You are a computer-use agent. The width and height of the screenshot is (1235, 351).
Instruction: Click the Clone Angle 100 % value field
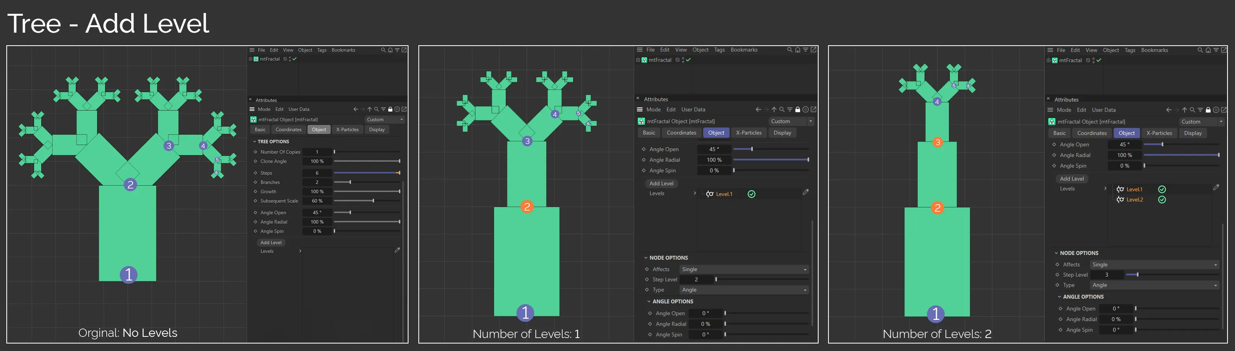point(317,161)
